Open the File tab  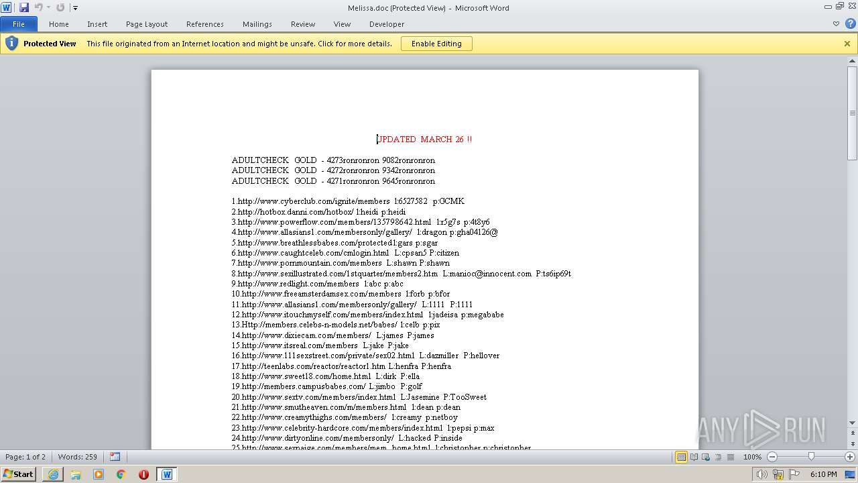tap(19, 24)
